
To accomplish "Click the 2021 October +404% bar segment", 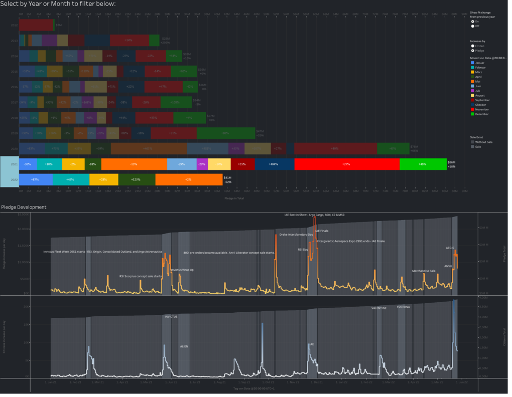I will (x=274, y=164).
